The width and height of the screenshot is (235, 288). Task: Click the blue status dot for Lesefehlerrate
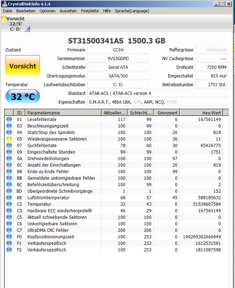(9, 119)
